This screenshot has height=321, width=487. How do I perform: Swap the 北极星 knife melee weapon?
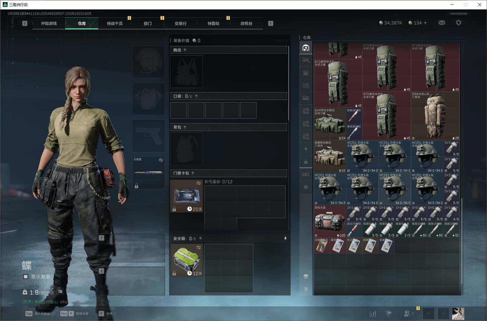[x=161, y=160]
